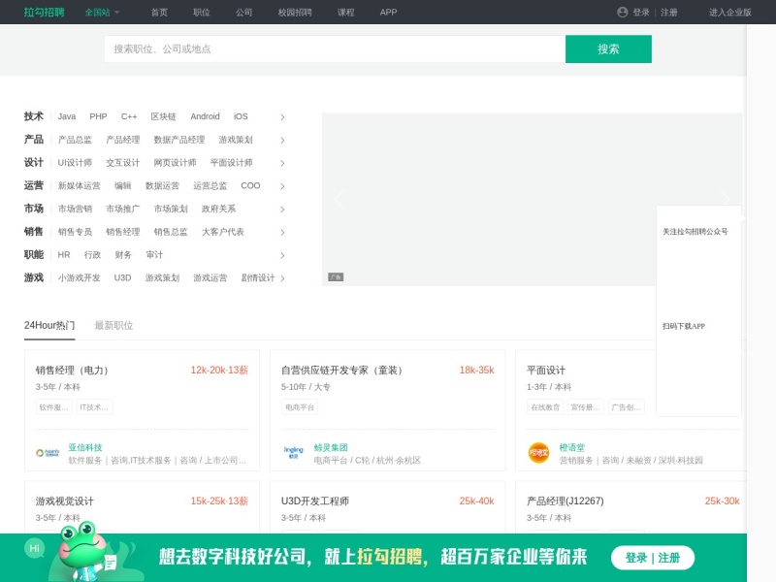The image size is (776, 582).
Task: Select 新媒体运营 category link
Action: [x=79, y=185]
